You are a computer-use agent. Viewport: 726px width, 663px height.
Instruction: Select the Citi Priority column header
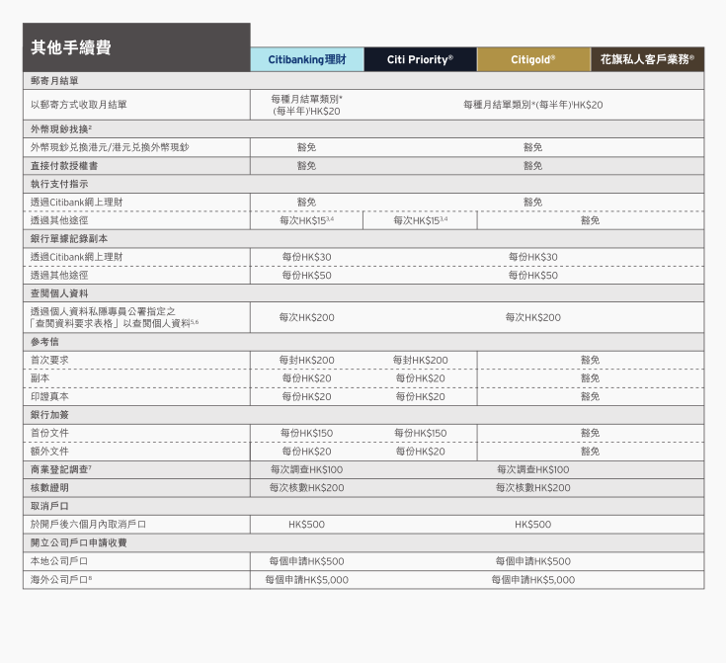[420, 60]
